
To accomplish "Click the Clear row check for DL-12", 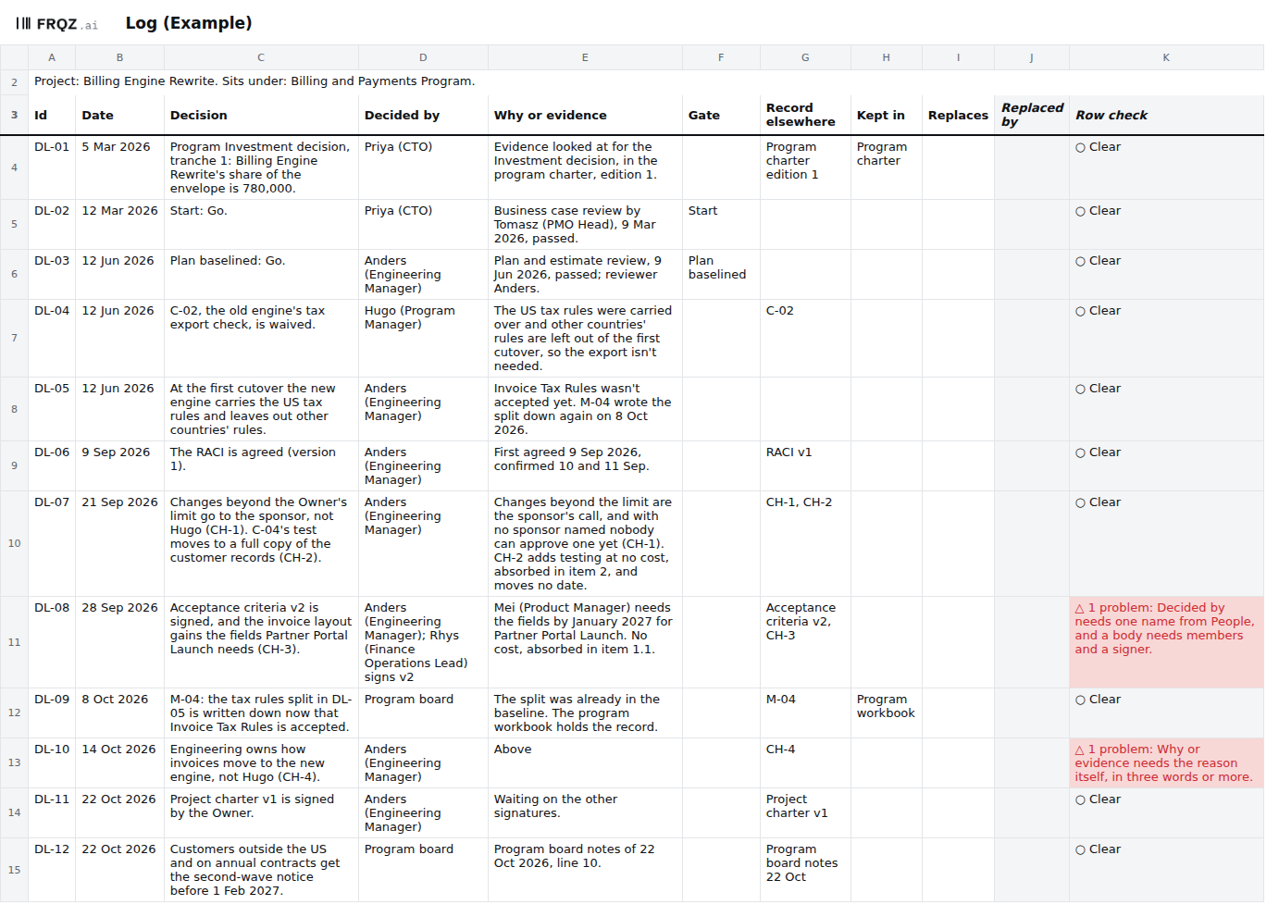I will (x=1166, y=870).
